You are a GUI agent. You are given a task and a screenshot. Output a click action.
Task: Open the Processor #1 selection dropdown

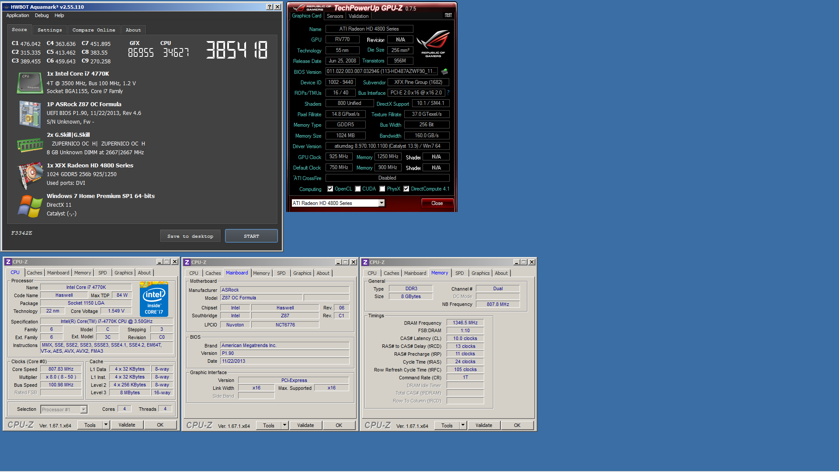[x=83, y=410]
